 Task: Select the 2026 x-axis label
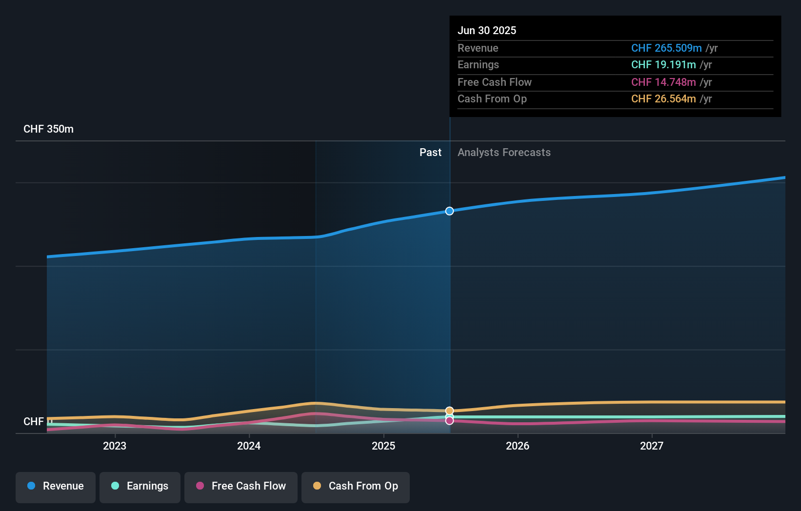(x=518, y=446)
